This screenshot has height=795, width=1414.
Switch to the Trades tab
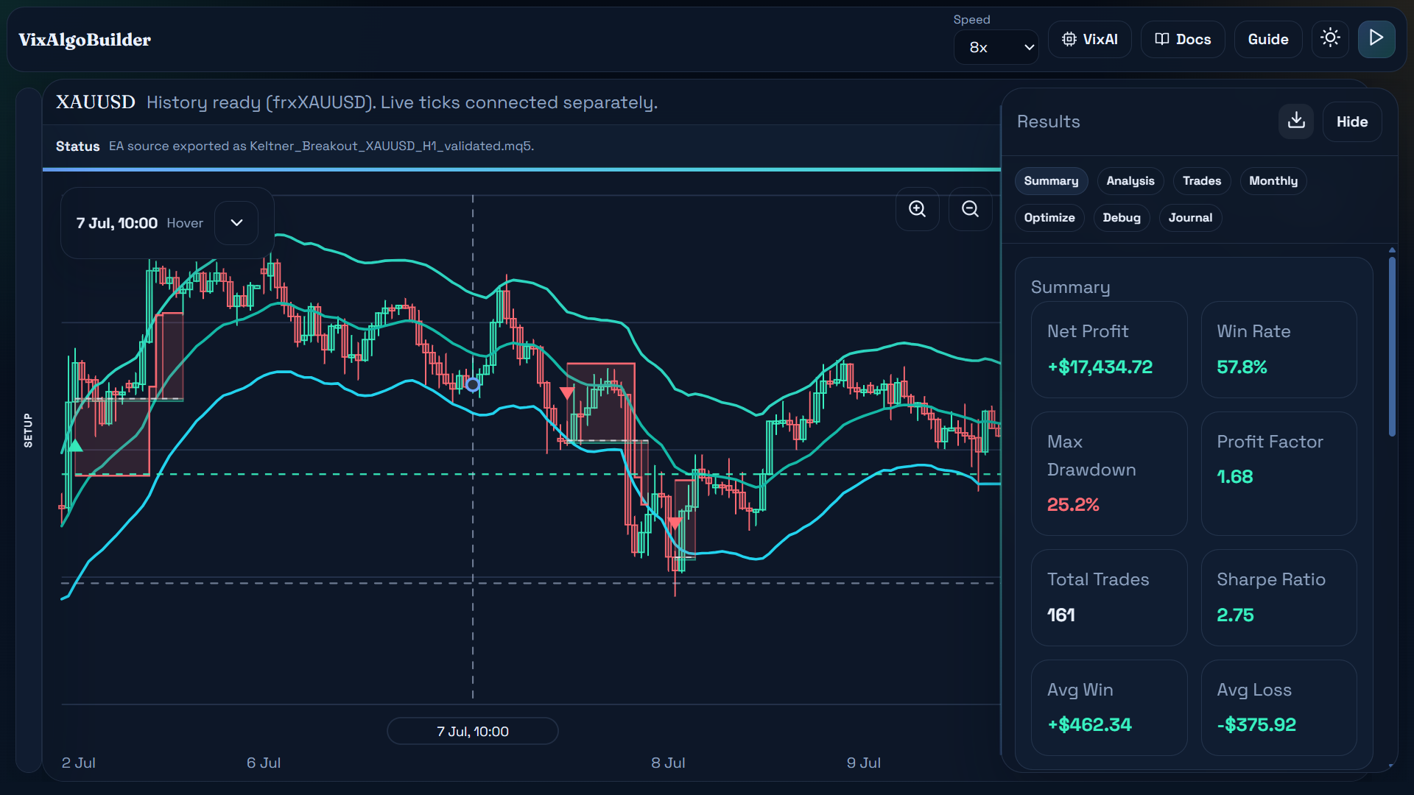(1202, 181)
